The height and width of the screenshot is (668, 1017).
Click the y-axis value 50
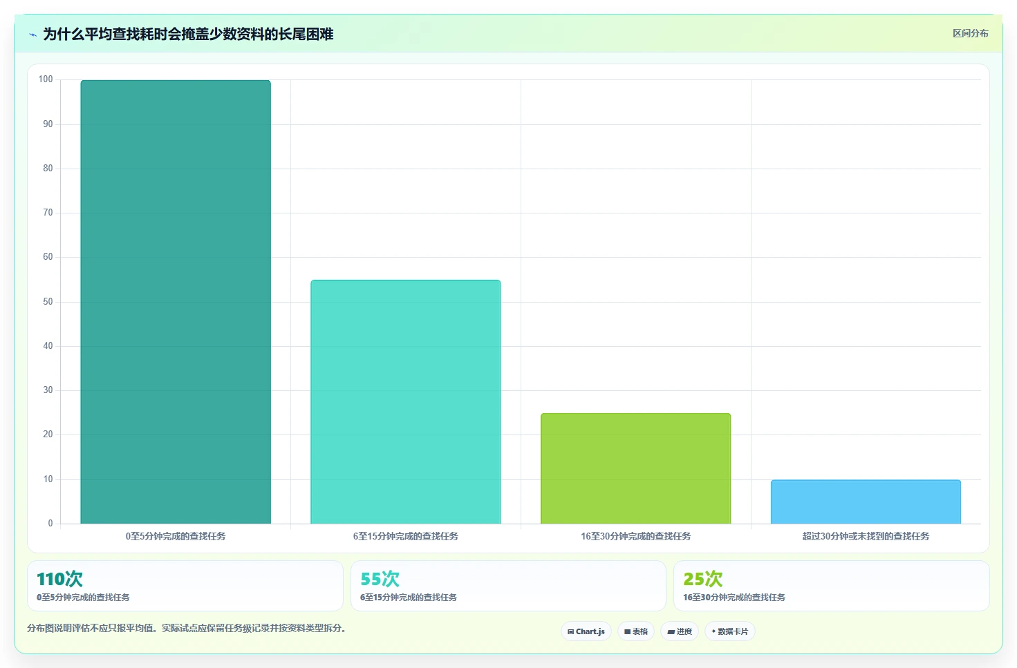[x=48, y=302]
